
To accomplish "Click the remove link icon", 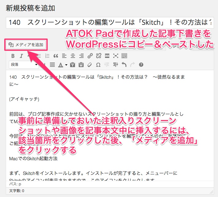I will (99, 56).
